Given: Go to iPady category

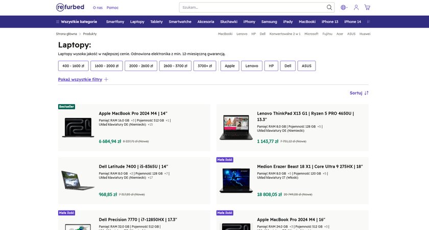Looking at the screenshot, I should coord(288,21).
